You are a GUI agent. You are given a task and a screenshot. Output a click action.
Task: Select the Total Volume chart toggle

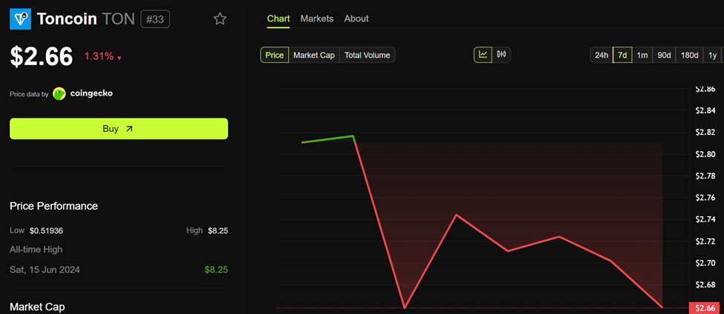(x=367, y=55)
